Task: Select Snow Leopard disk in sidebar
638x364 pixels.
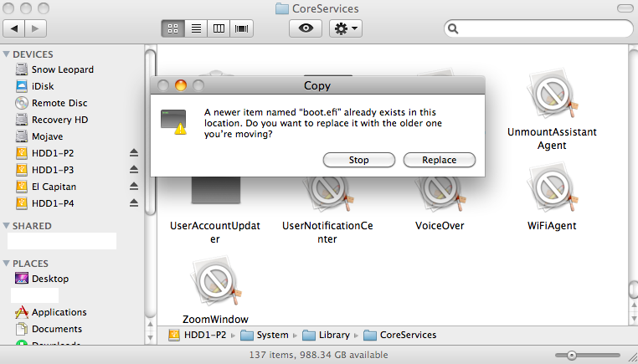Action: coord(54,69)
